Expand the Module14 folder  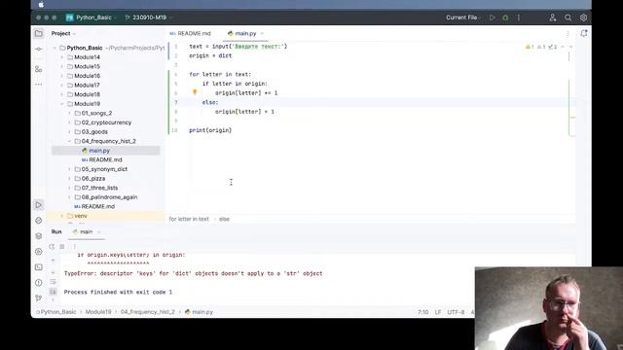click(x=62, y=57)
